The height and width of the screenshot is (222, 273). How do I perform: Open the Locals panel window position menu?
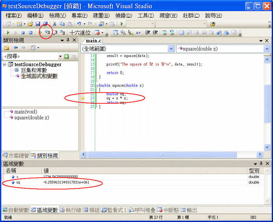coord(255,164)
